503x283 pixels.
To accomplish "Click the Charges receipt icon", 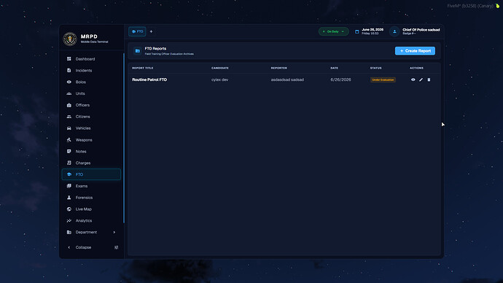I will (x=69, y=163).
